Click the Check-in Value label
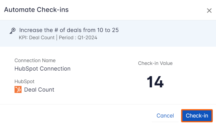Screen dimensions: 216x126 [155, 63]
